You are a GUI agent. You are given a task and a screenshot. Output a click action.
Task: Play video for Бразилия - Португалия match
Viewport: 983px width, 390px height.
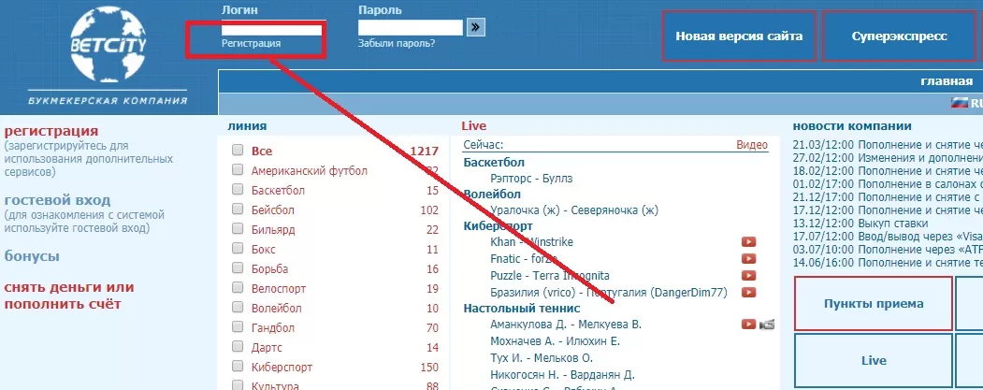748,293
